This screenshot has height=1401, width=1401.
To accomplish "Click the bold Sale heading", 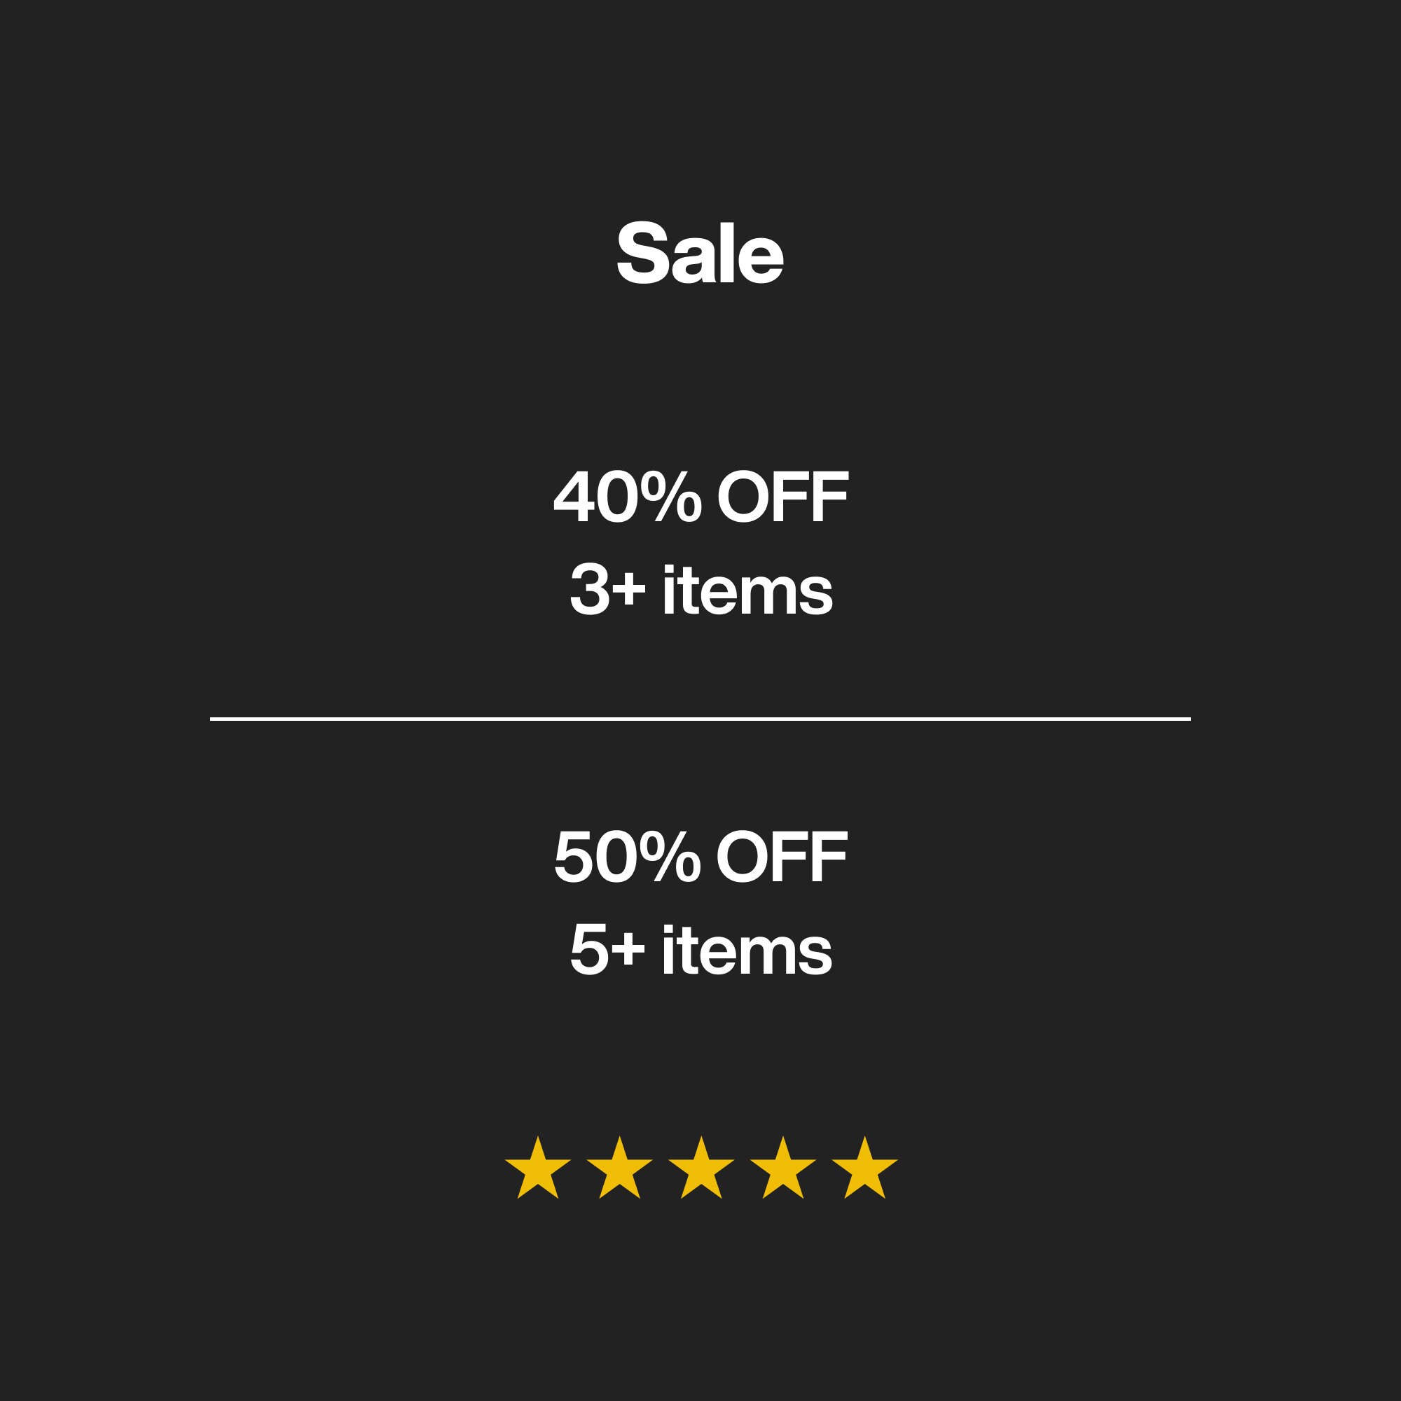I will tap(700, 253).
